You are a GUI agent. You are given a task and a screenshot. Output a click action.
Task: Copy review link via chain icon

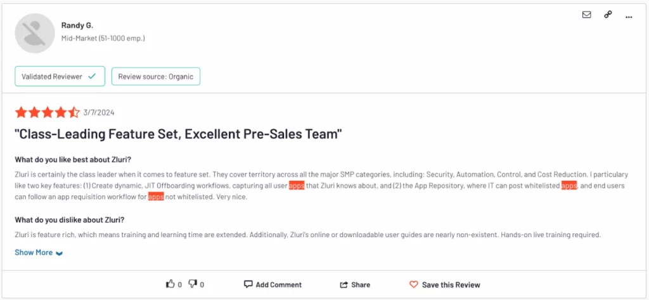point(608,15)
